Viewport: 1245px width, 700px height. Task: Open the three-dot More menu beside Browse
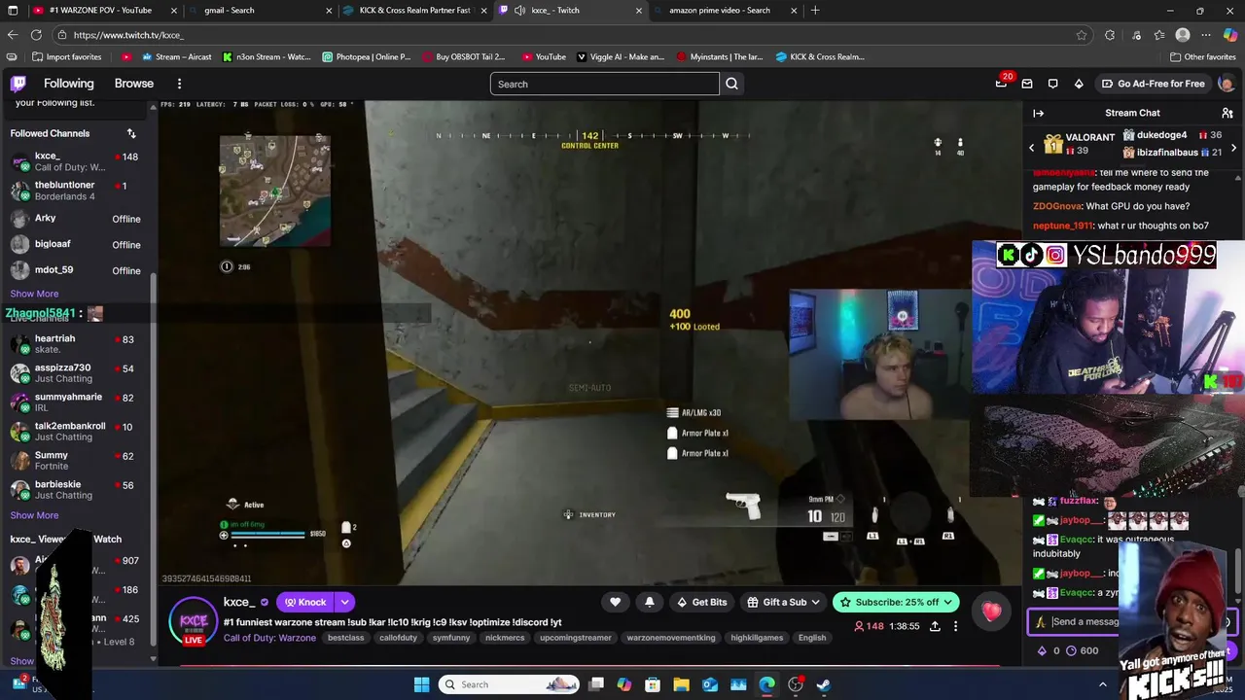click(x=179, y=84)
